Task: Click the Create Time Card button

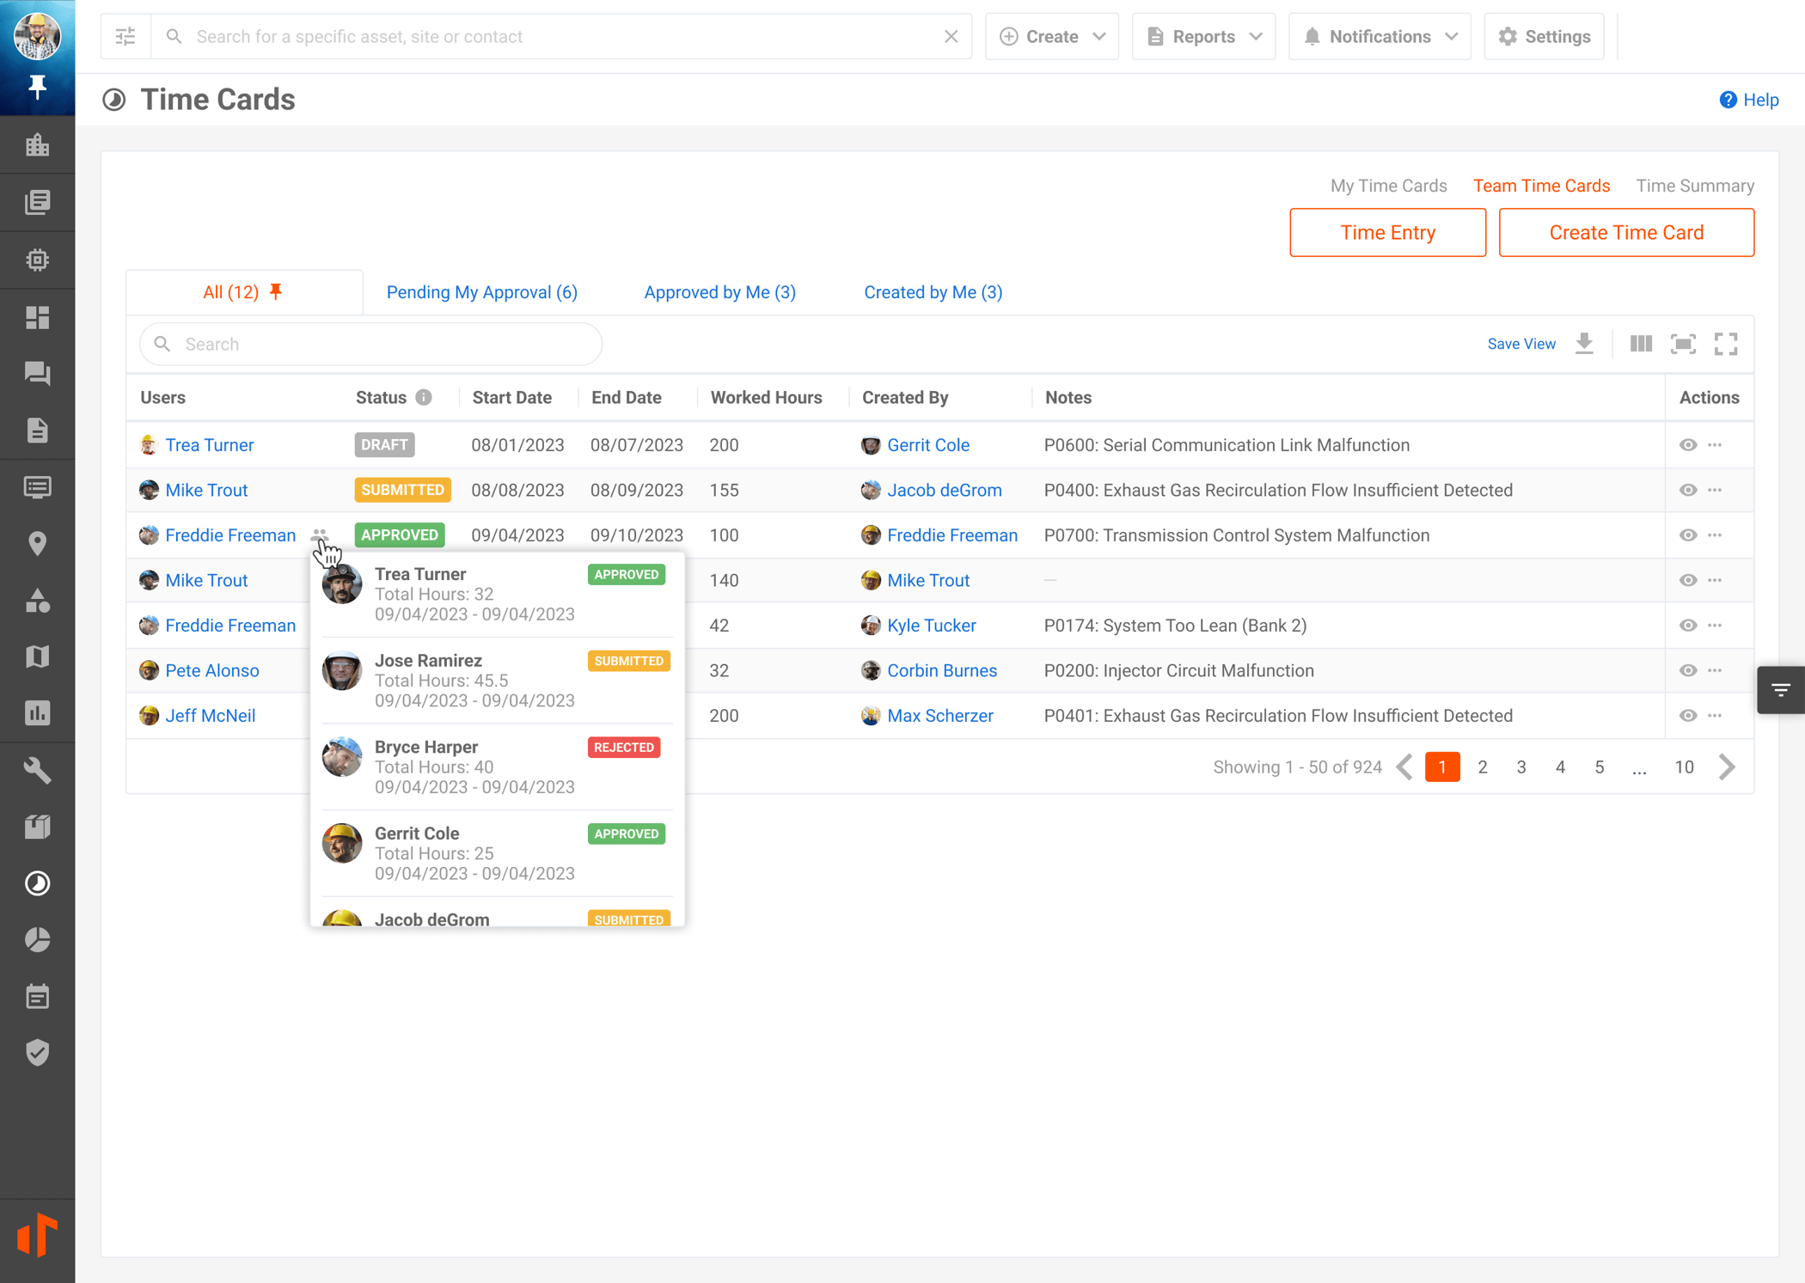Action: coord(1625,232)
